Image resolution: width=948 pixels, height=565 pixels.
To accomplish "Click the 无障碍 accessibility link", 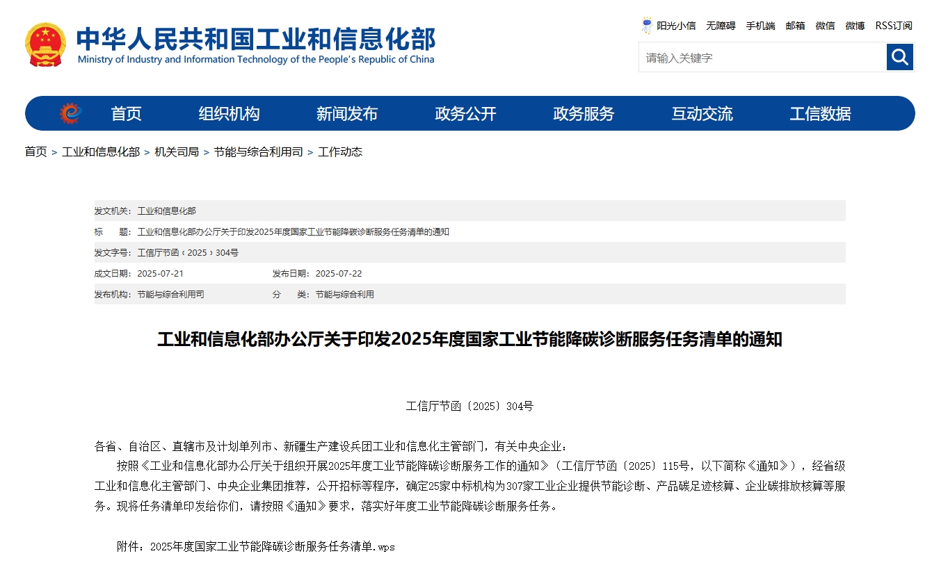I will click(721, 26).
